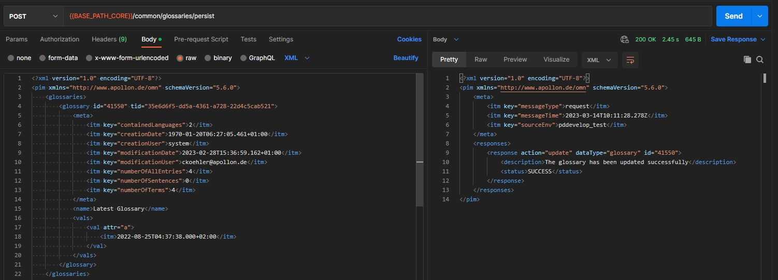Open search in response with magnifier icon

(x=760, y=60)
